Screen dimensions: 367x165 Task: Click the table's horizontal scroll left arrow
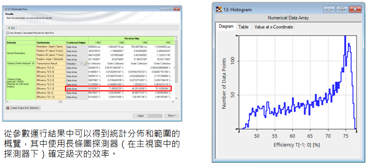(8, 101)
